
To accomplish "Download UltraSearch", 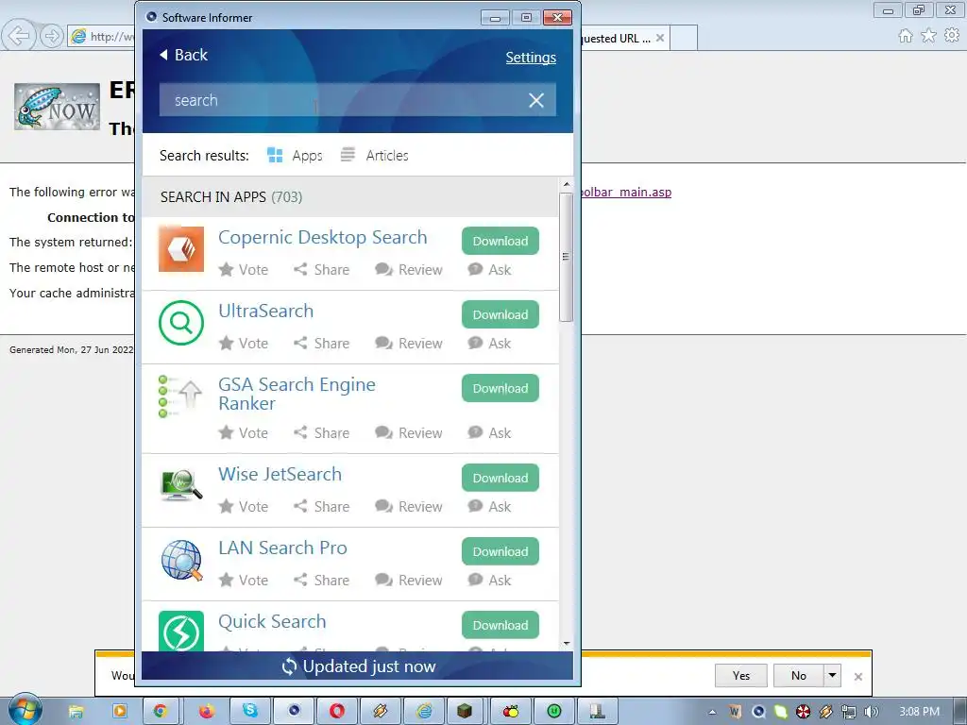I will click(x=500, y=314).
